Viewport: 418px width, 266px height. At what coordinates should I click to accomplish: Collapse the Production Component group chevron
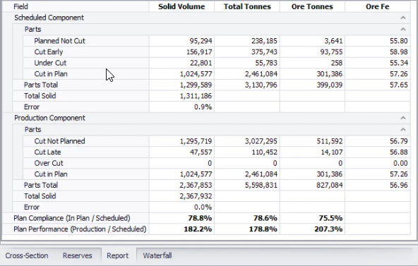(x=402, y=118)
